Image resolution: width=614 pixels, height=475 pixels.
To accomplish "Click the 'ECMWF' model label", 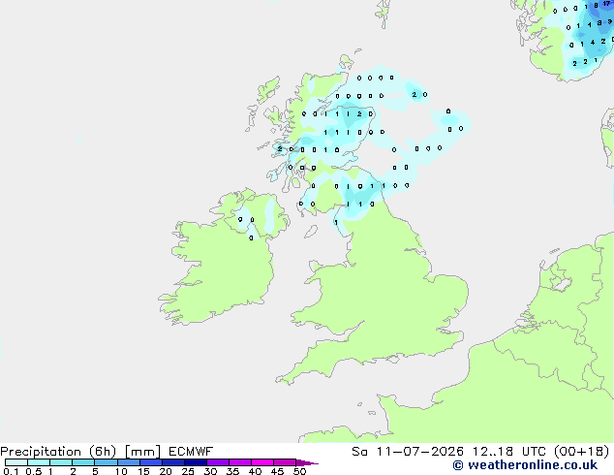I will [191, 452].
